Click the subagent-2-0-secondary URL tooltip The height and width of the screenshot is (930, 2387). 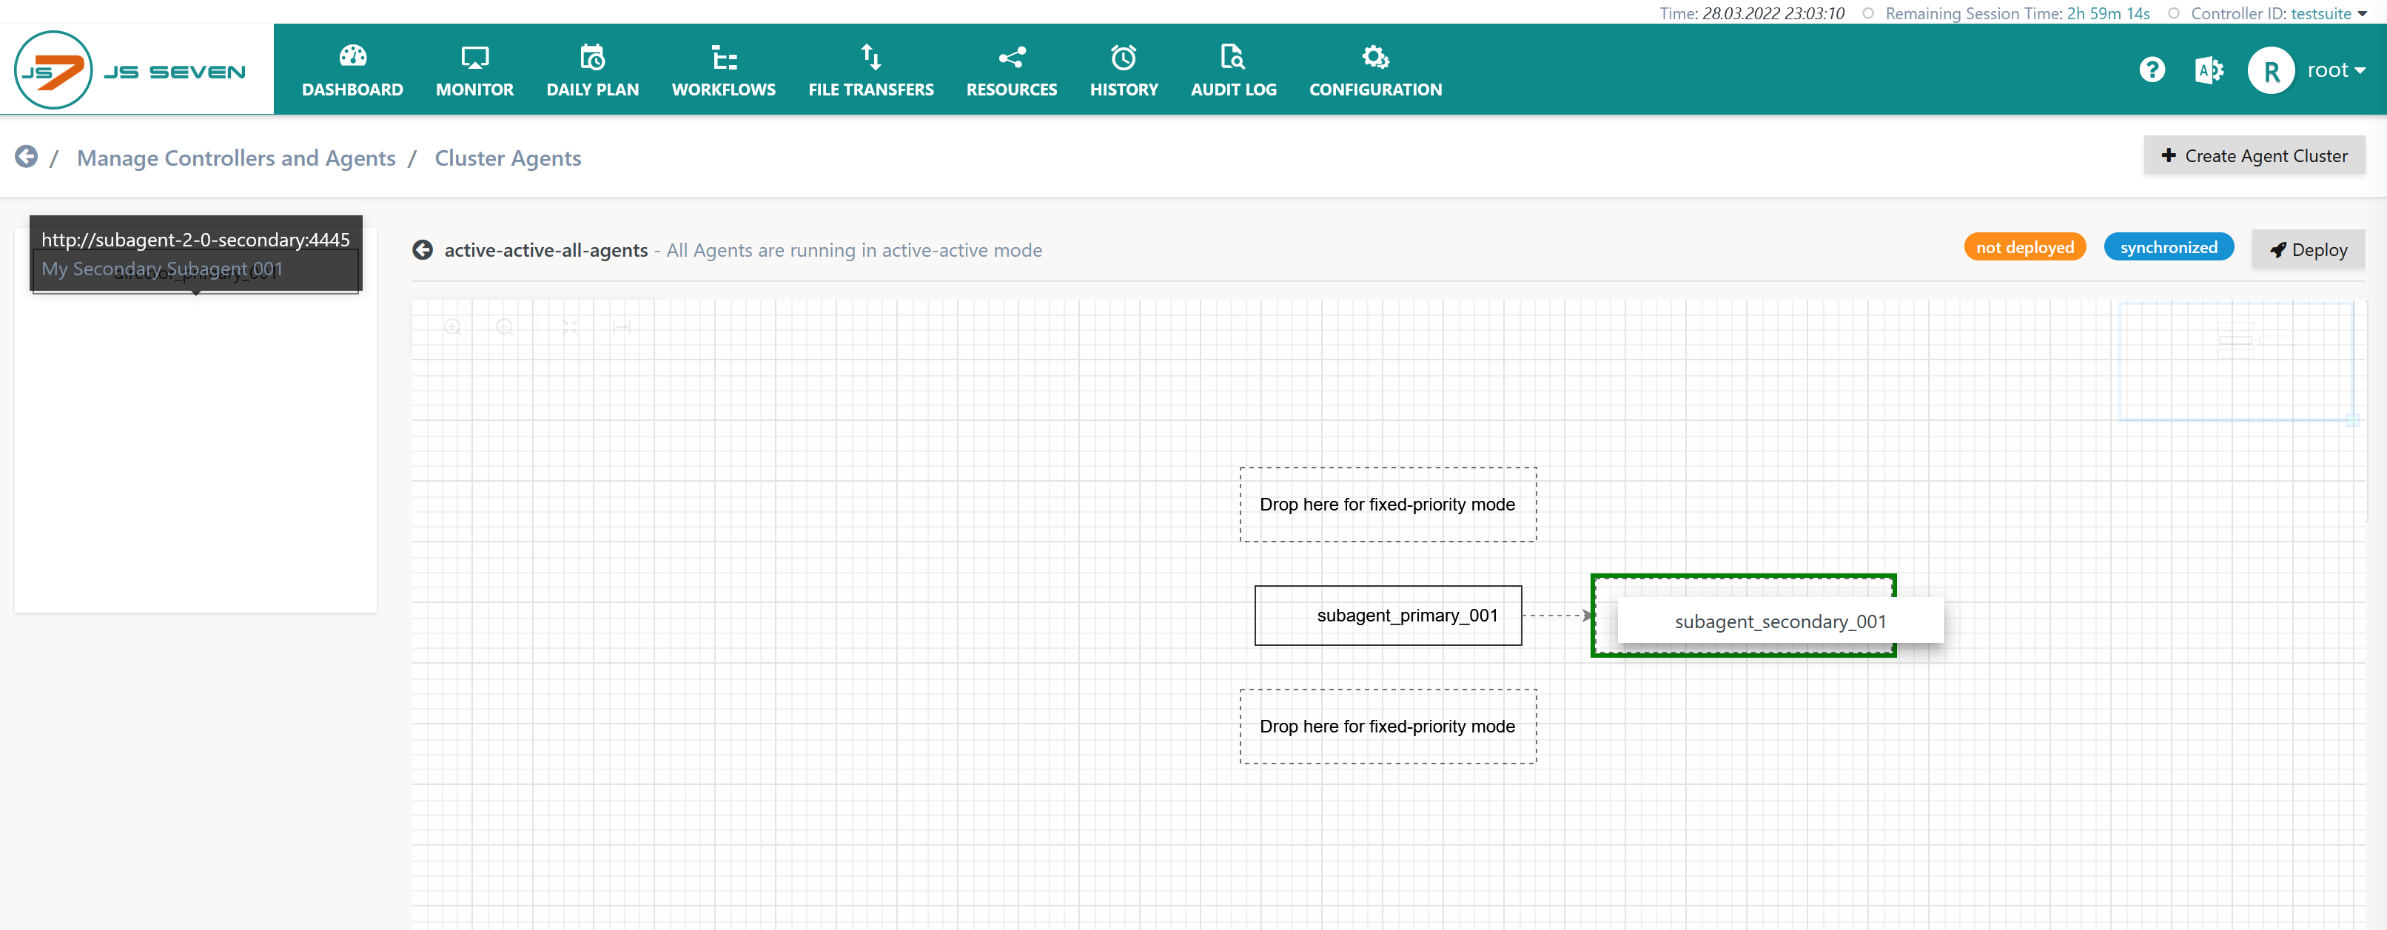(195, 239)
